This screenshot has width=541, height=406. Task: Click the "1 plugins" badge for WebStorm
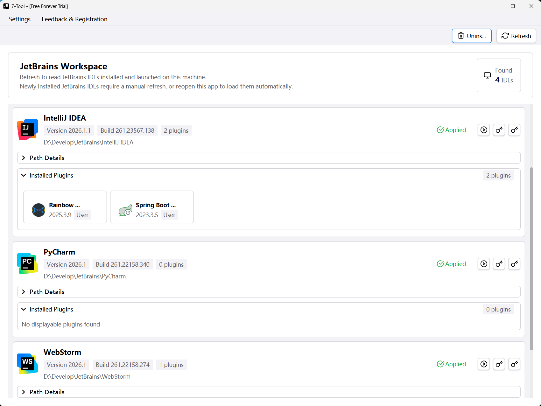tap(171, 365)
